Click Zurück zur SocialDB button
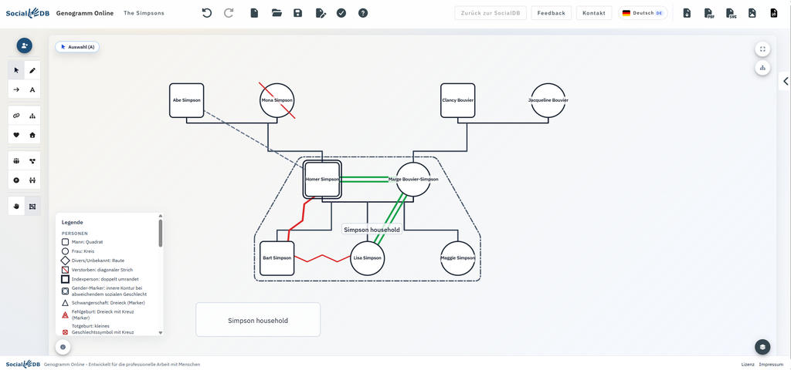791x370 pixels. pos(491,13)
